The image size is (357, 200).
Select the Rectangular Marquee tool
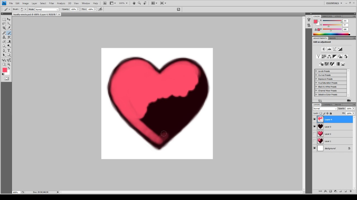tap(4, 19)
